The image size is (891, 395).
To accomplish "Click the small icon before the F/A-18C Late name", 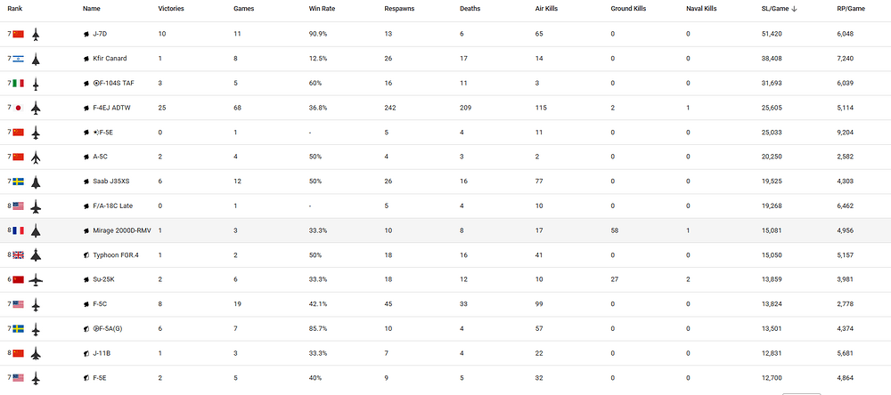I will 86,206.
